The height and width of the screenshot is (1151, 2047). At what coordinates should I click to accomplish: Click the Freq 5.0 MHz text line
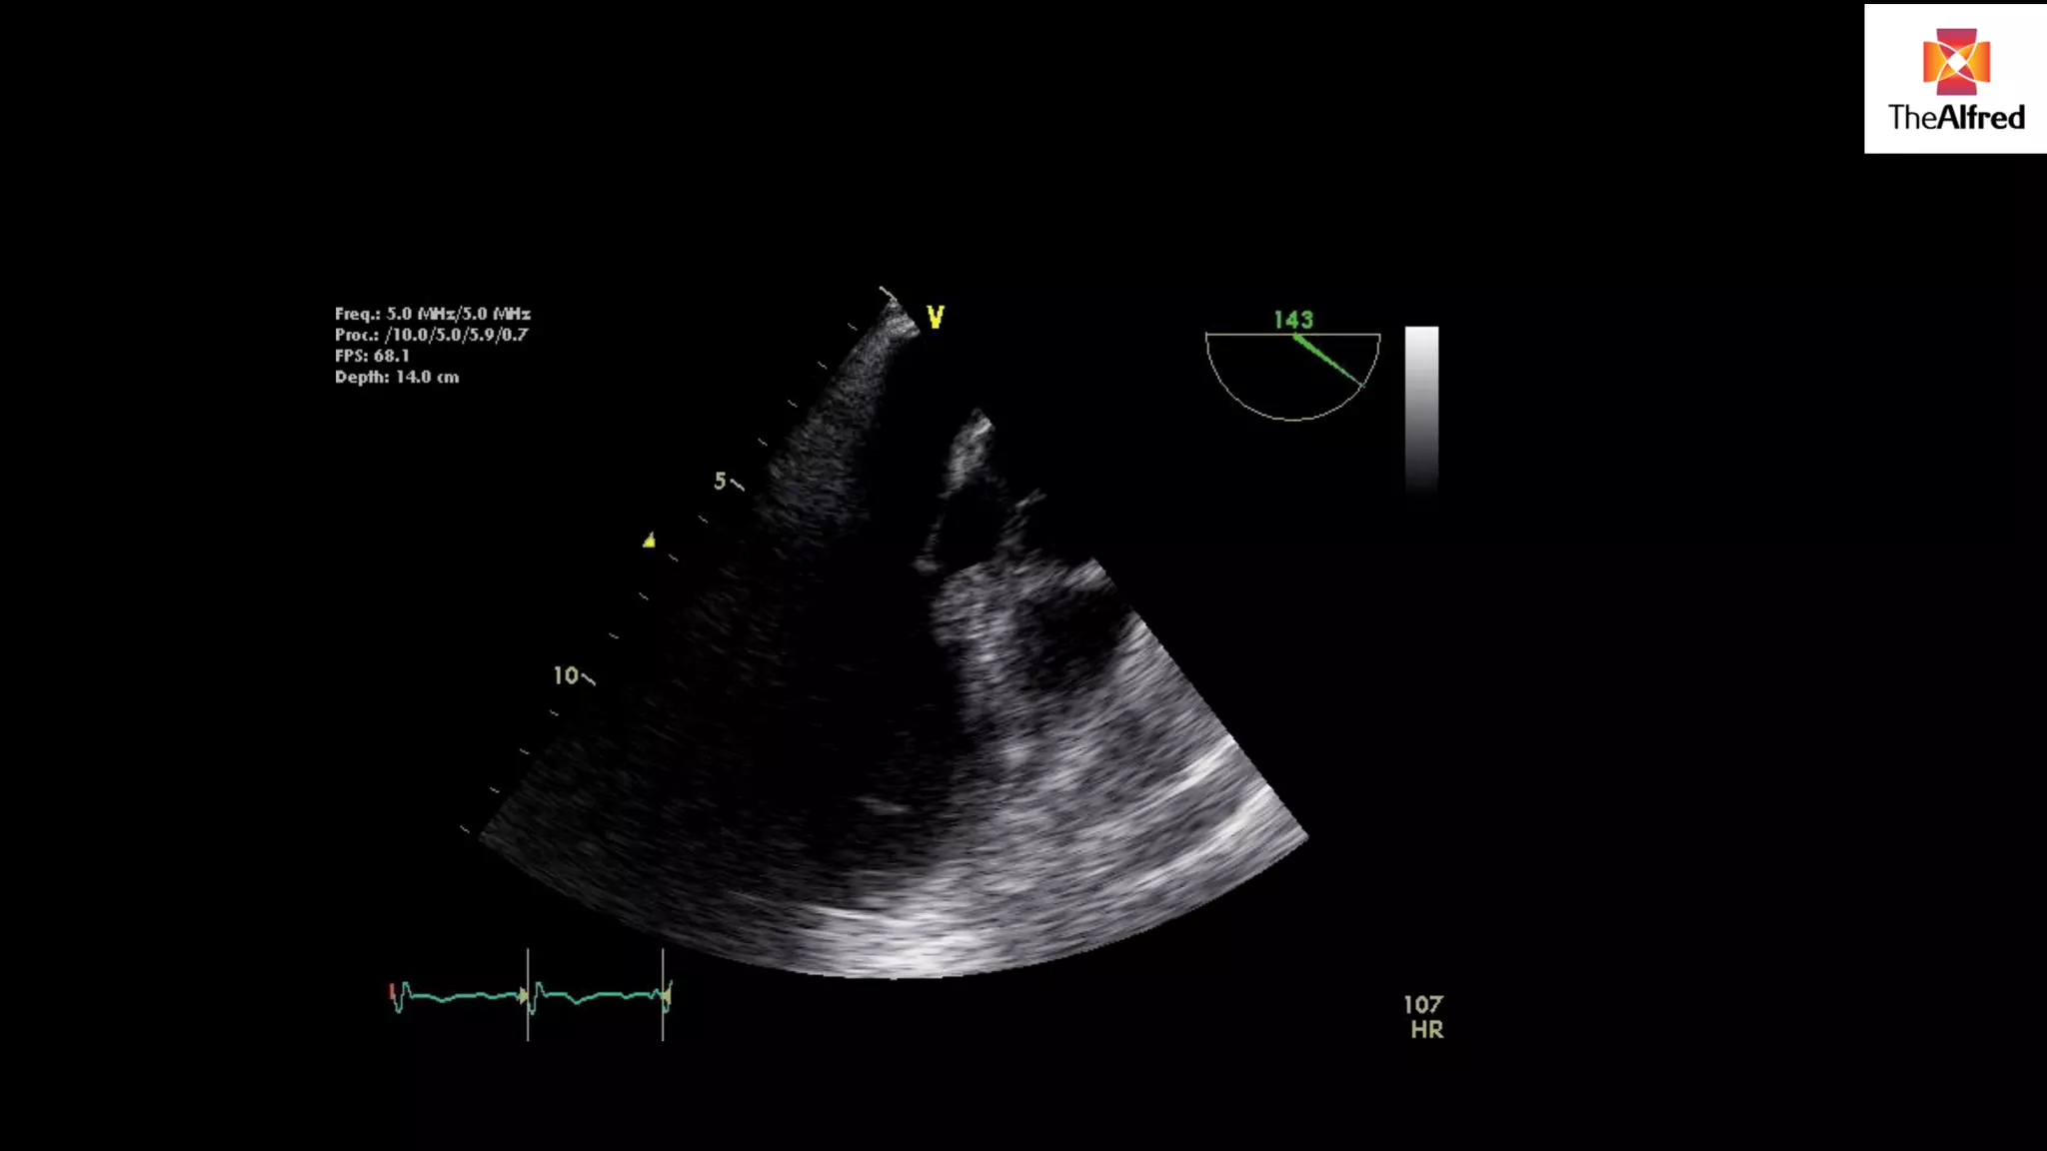pos(432,314)
